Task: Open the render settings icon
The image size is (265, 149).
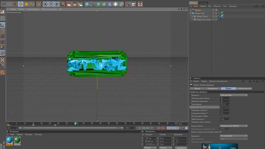Action: pos(80,4)
